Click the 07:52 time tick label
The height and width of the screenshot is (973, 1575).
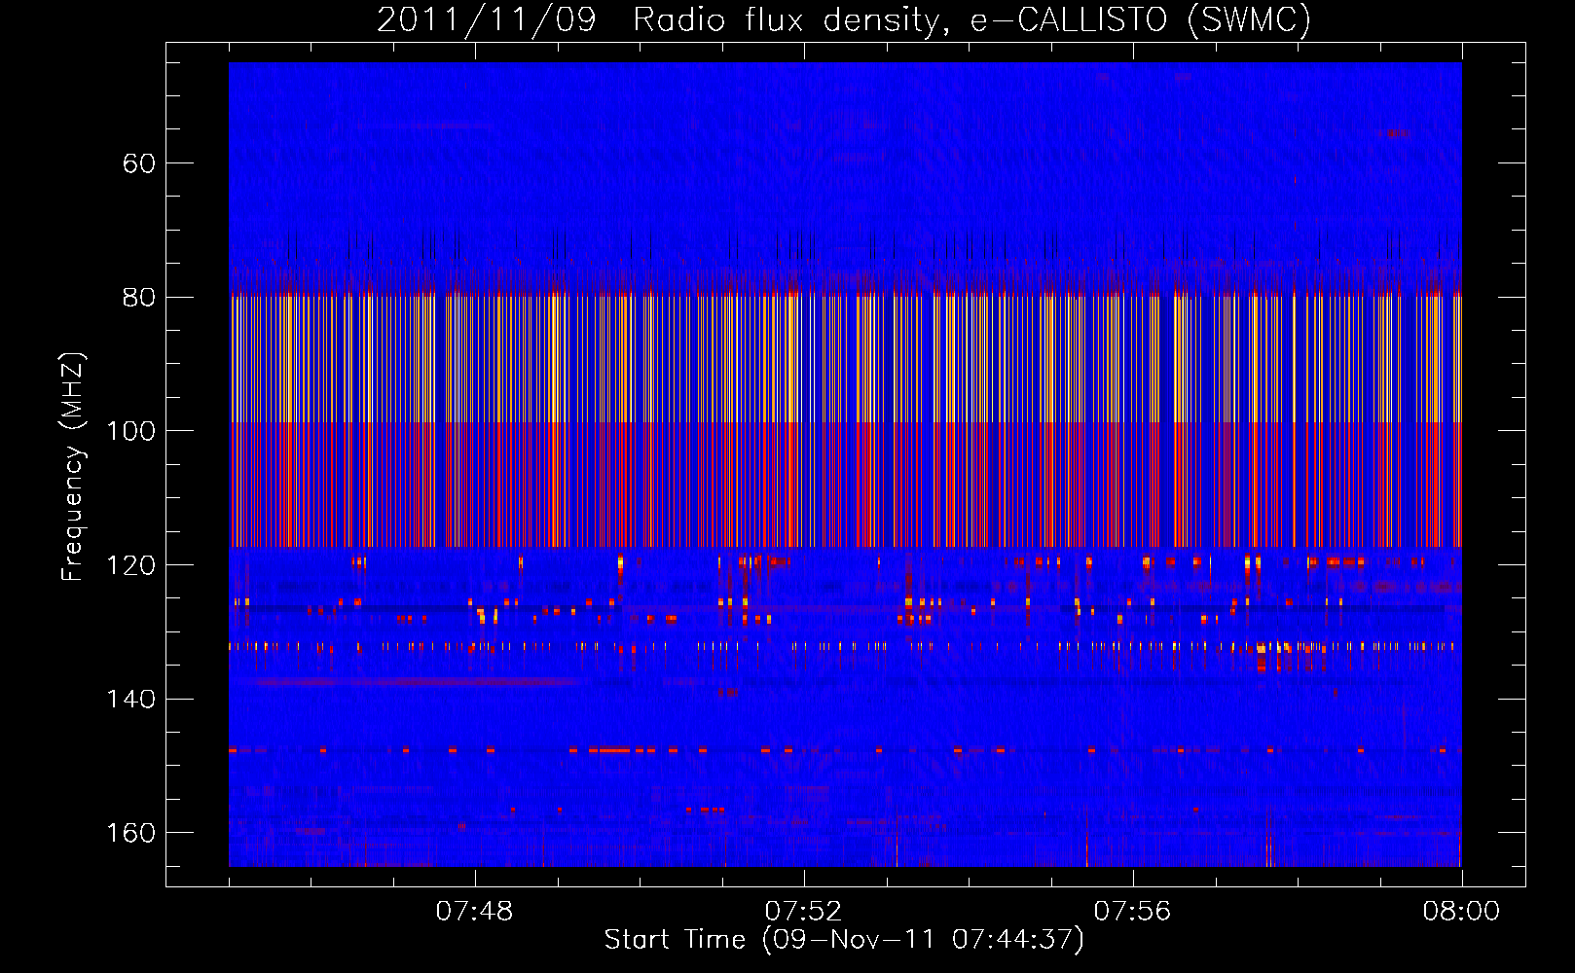pos(803,912)
